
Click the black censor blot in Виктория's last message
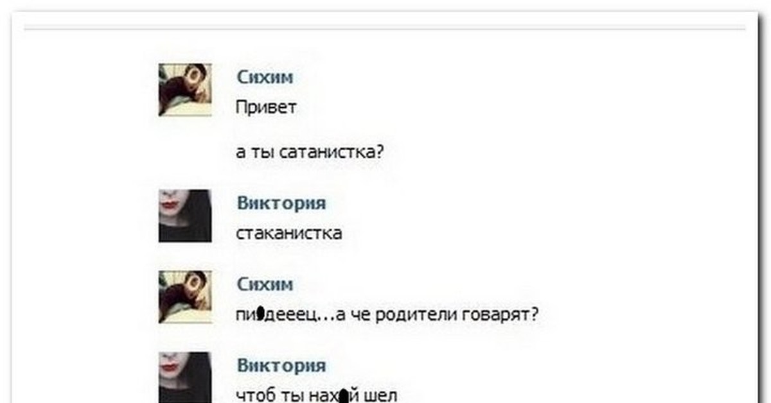pyautogui.click(x=345, y=396)
